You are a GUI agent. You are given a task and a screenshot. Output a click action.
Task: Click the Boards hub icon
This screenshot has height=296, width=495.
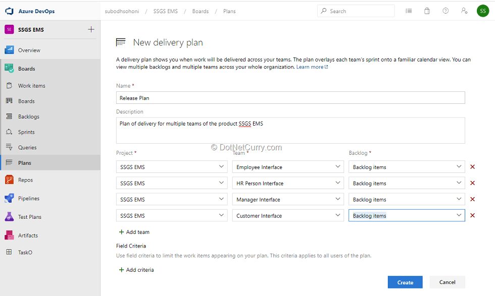9,69
